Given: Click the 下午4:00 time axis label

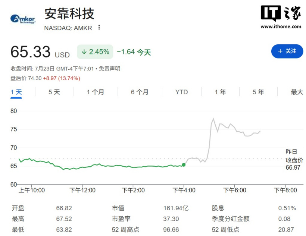Looking at the screenshot, I should coord(184,190).
